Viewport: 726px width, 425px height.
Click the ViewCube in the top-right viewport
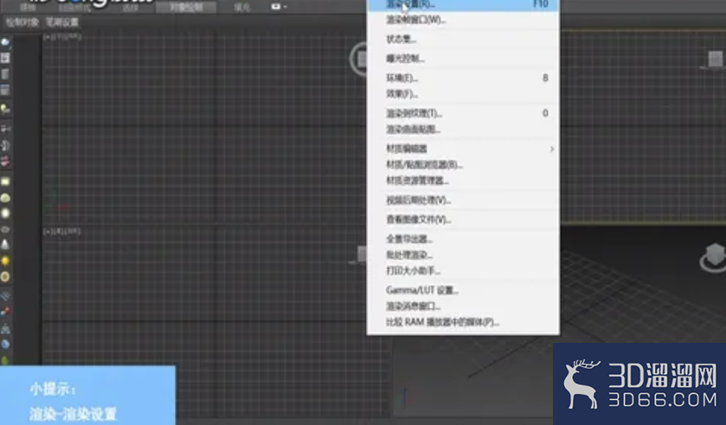click(x=716, y=60)
